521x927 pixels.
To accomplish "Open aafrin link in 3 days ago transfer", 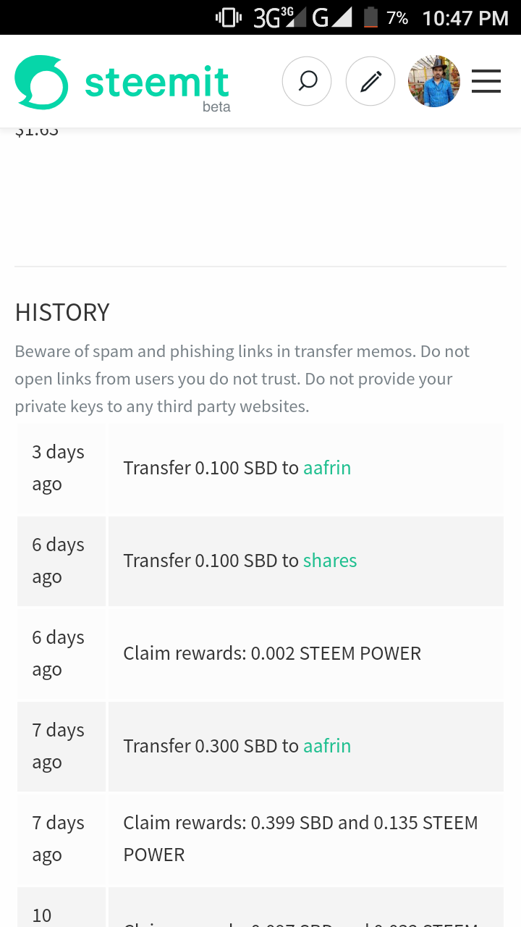I will coord(327,468).
